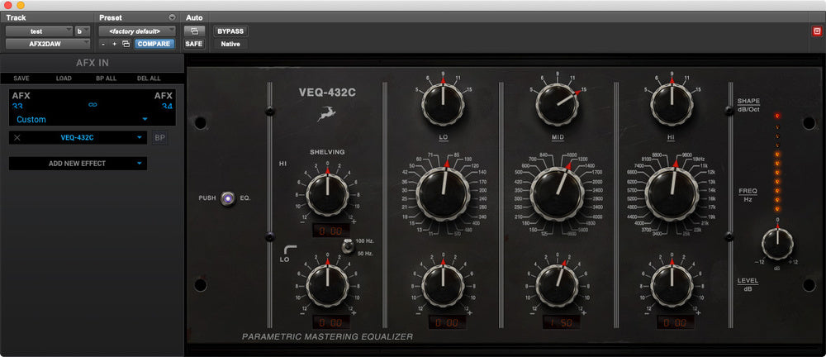Flip the 100 Hz / 50 Hz switch
Screen dimensions: 826x357
pos(349,245)
